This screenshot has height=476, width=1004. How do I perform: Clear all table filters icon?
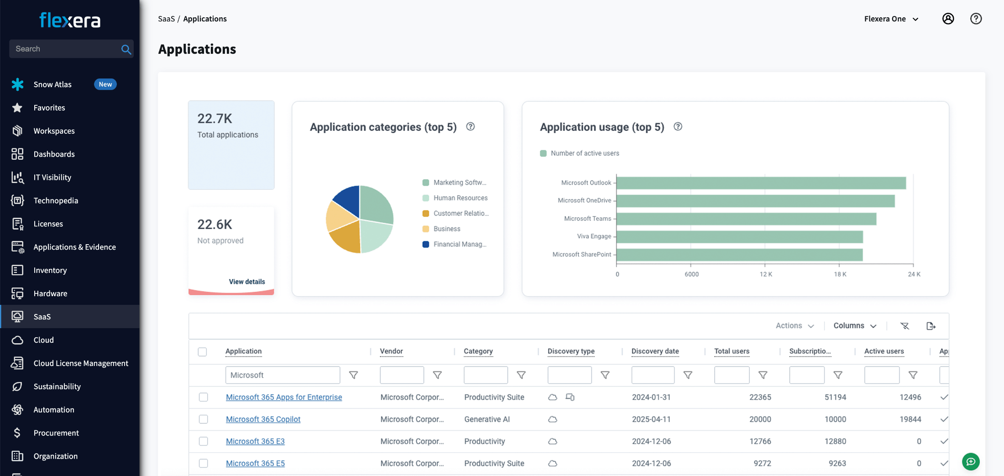(905, 326)
